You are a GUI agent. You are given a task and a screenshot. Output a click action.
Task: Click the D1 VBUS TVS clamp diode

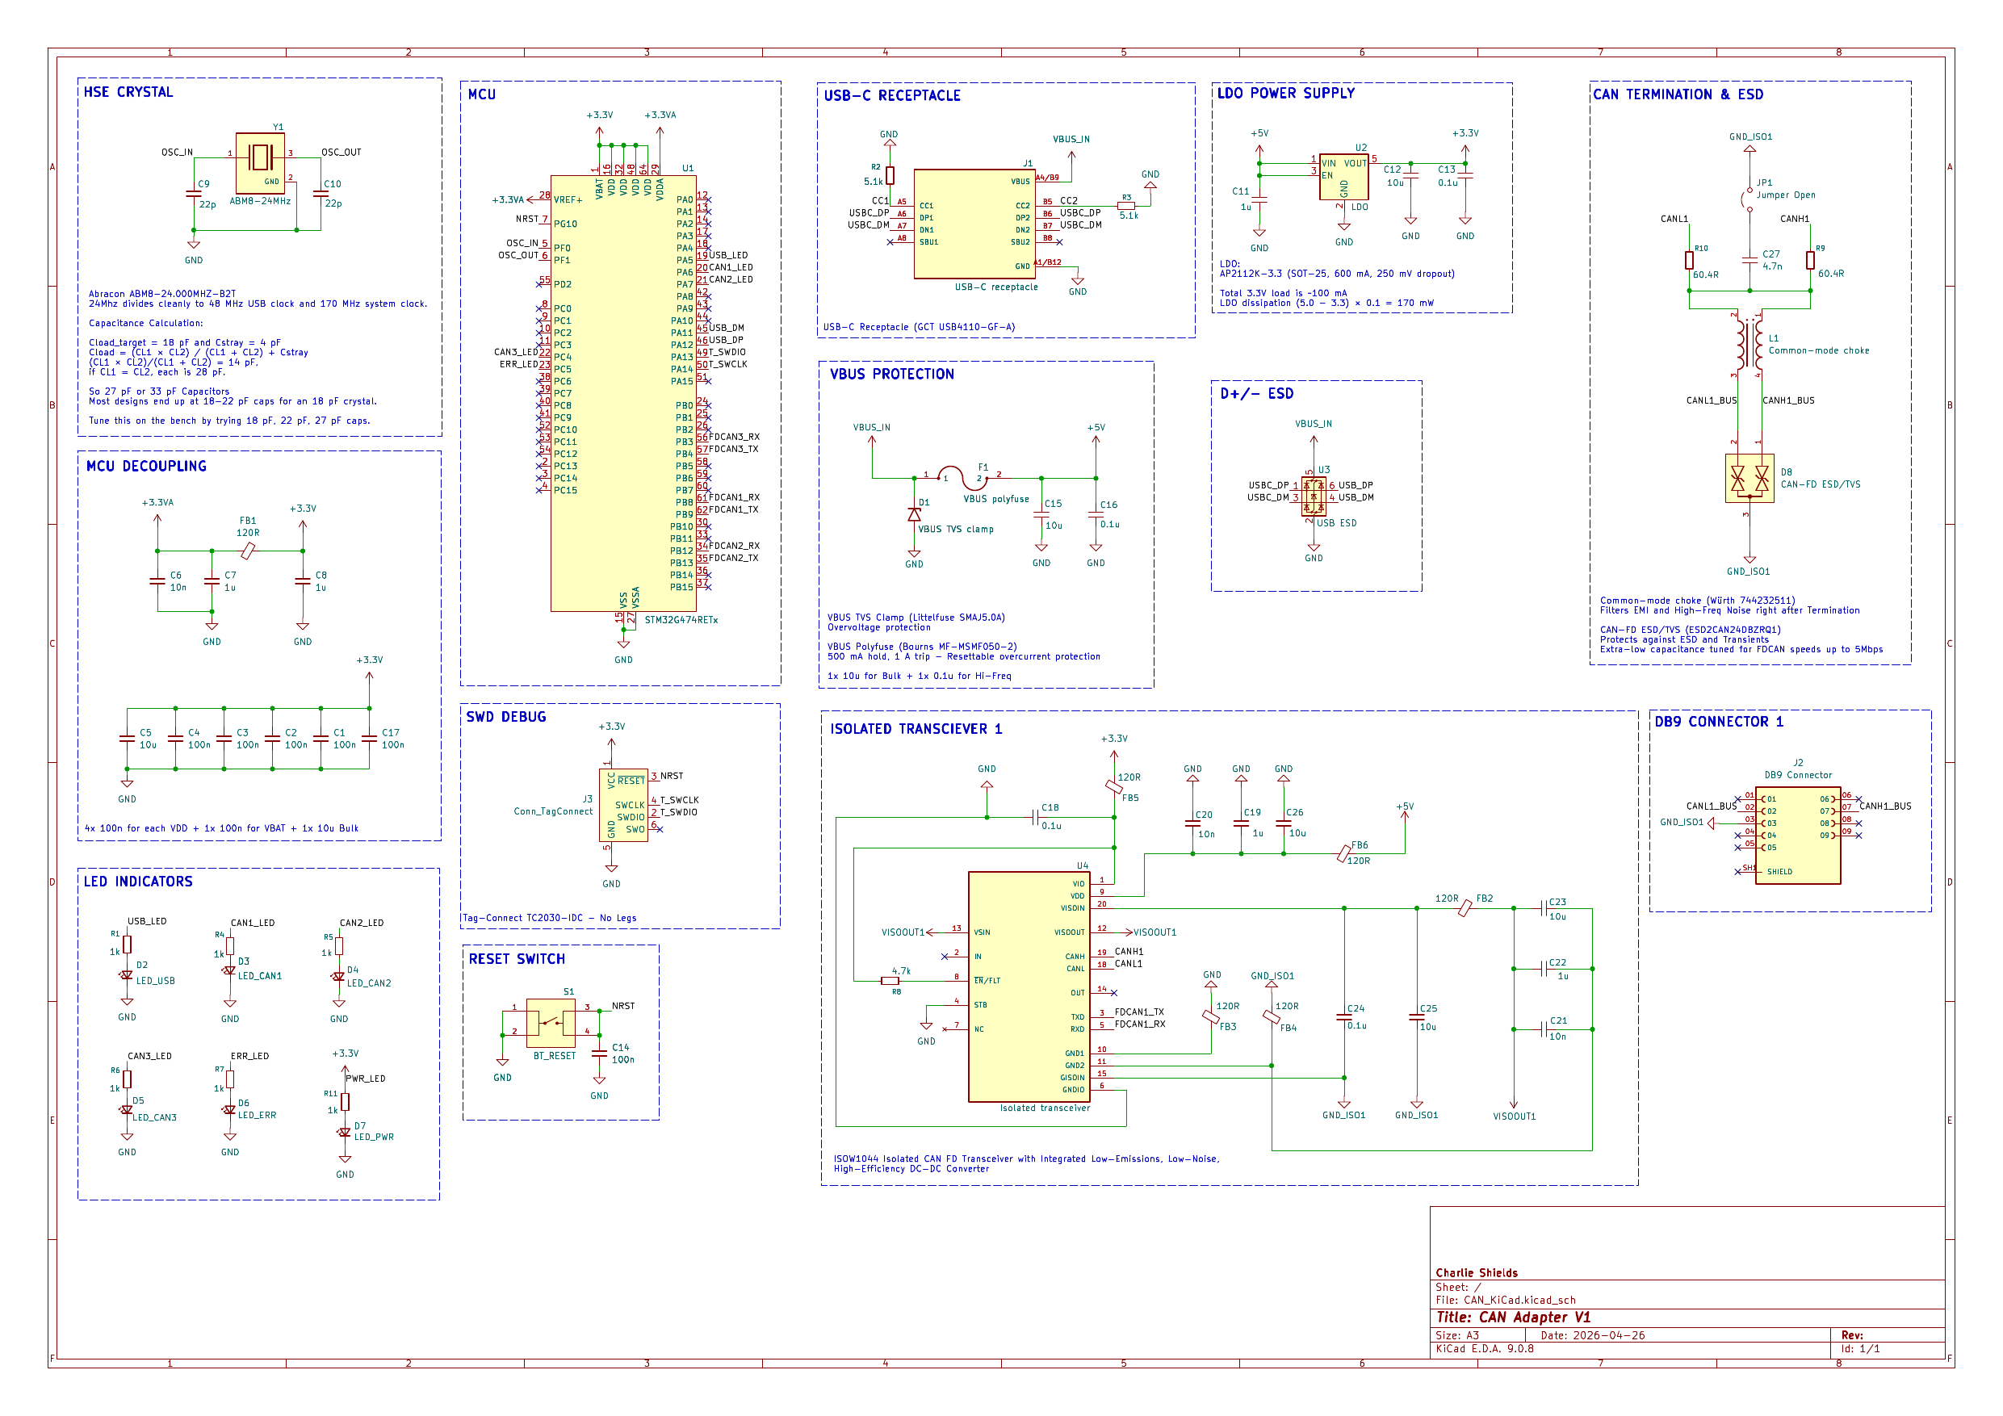tap(914, 515)
